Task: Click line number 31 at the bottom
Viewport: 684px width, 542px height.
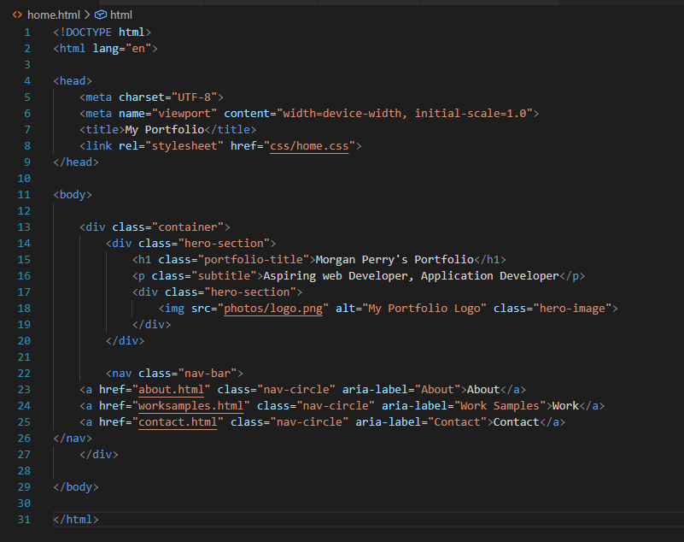Action: point(22,519)
